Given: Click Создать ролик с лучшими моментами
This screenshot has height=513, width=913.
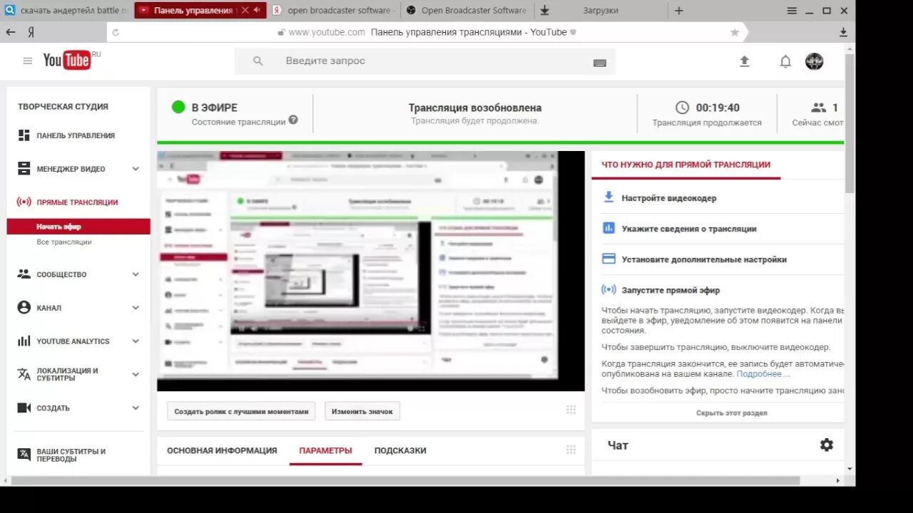Looking at the screenshot, I should 242,411.
